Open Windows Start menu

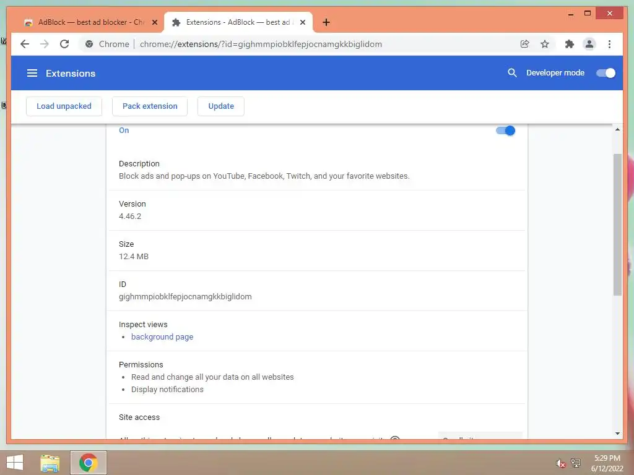pyautogui.click(x=15, y=463)
